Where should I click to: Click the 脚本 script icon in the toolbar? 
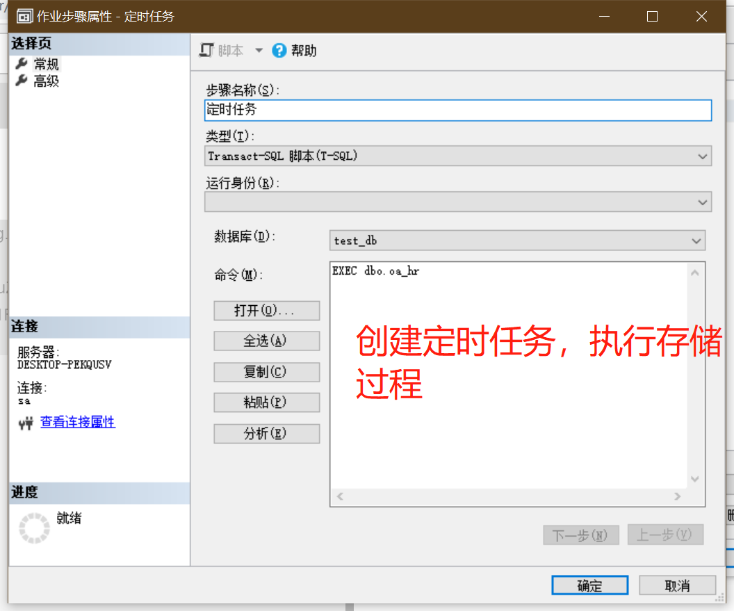[206, 50]
